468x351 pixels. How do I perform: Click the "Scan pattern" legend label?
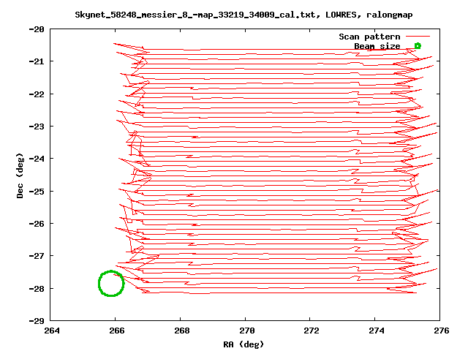tap(369, 37)
